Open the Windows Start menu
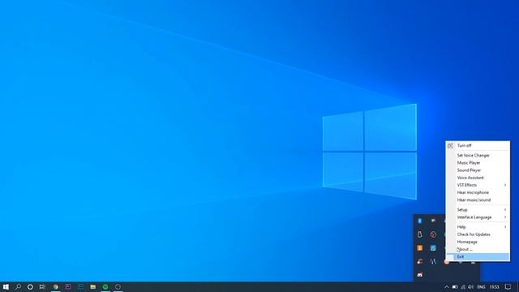 (6, 286)
